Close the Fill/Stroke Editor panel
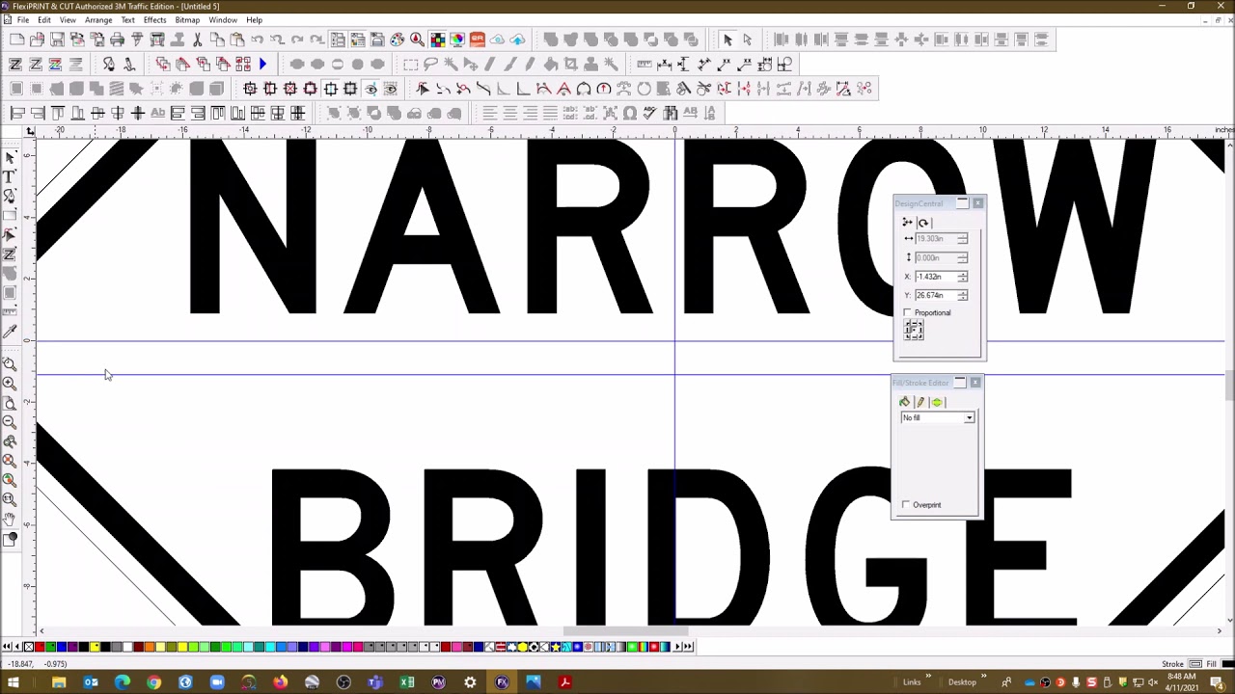The height and width of the screenshot is (694, 1235). click(x=975, y=383)
